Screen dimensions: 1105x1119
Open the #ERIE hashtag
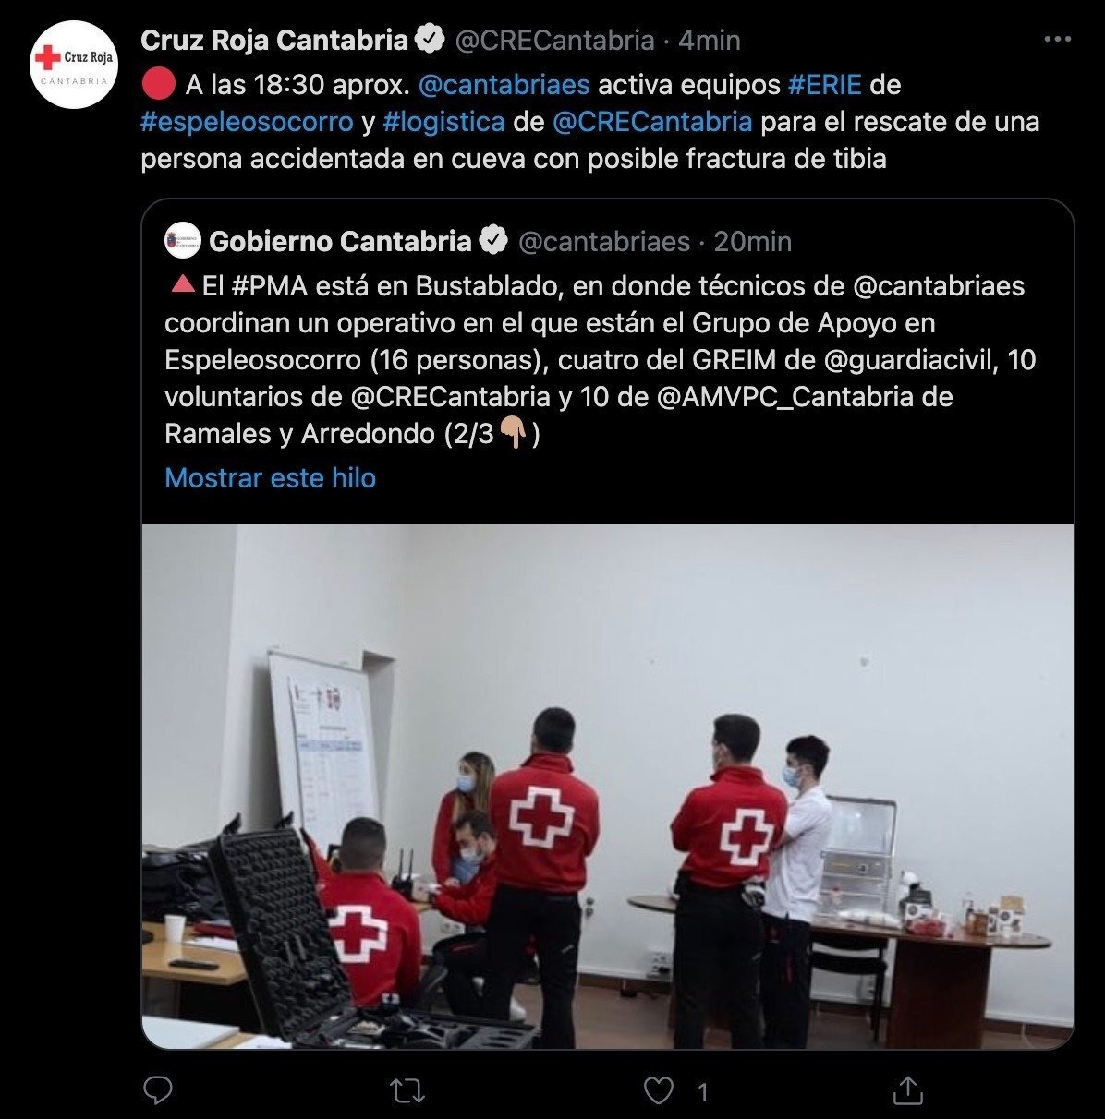(x=824, y=85)
